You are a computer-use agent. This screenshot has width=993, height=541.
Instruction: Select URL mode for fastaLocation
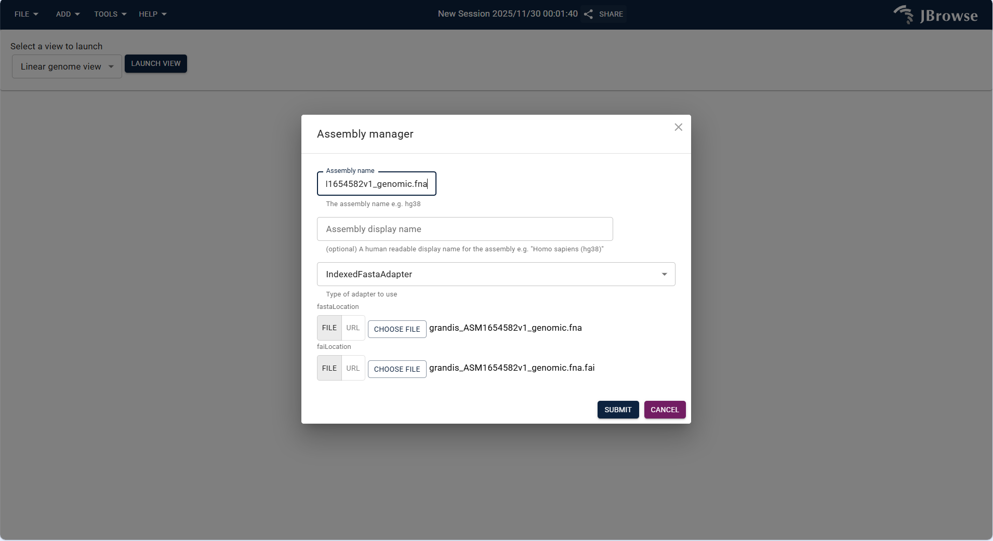[353, 328]
